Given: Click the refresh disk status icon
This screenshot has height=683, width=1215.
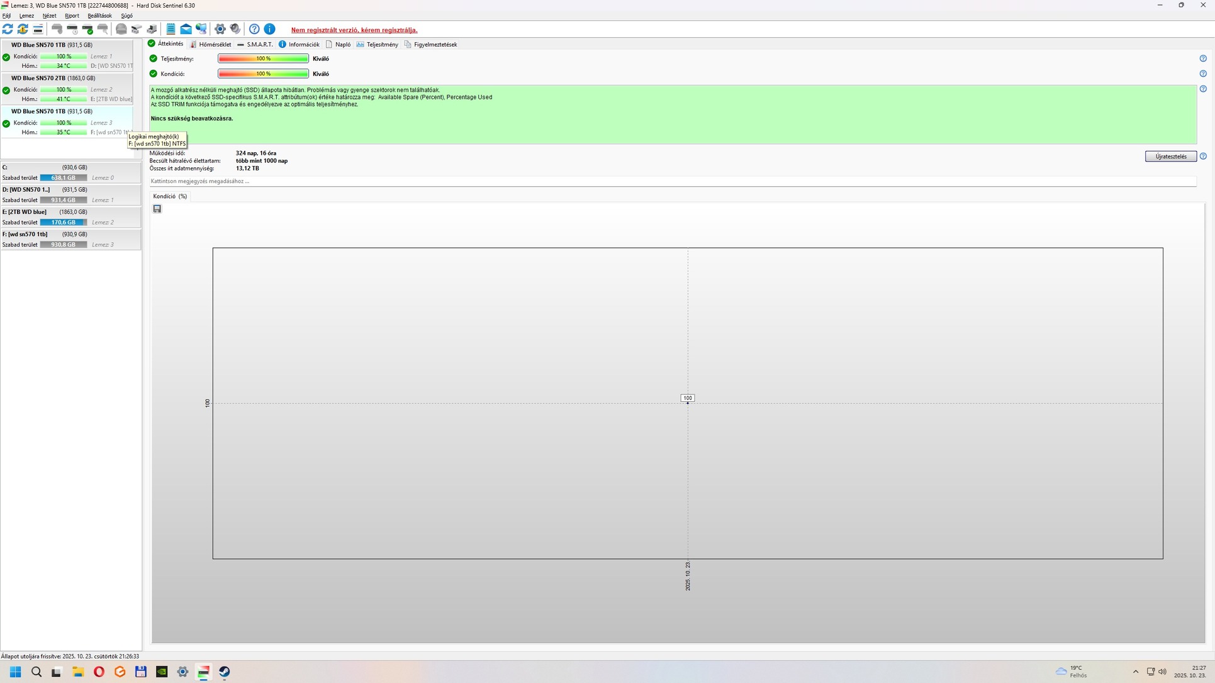Looking at the screenshot, I should [8, 29].
